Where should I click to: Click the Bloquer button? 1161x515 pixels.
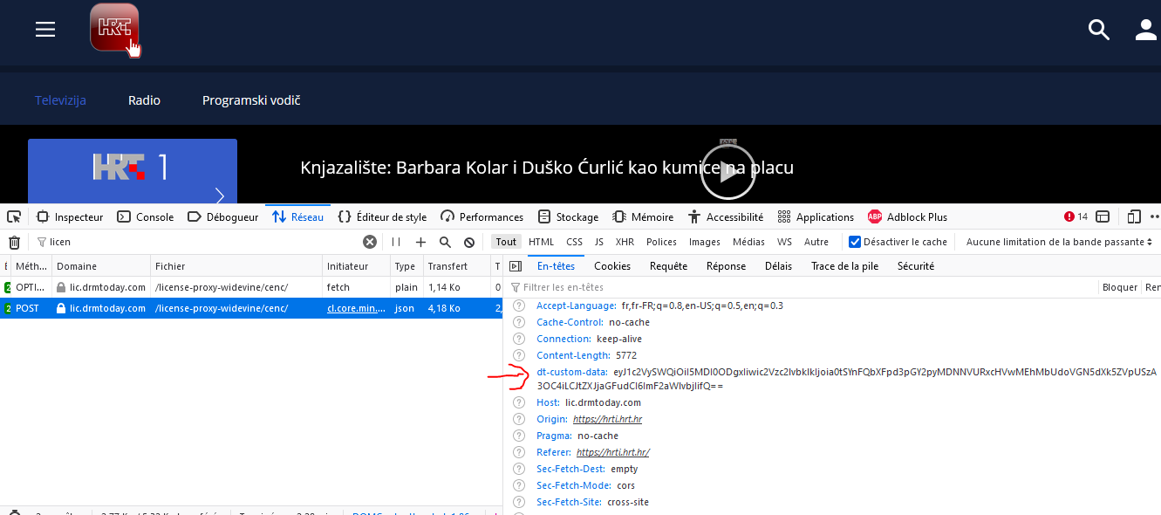point(1120,287)
